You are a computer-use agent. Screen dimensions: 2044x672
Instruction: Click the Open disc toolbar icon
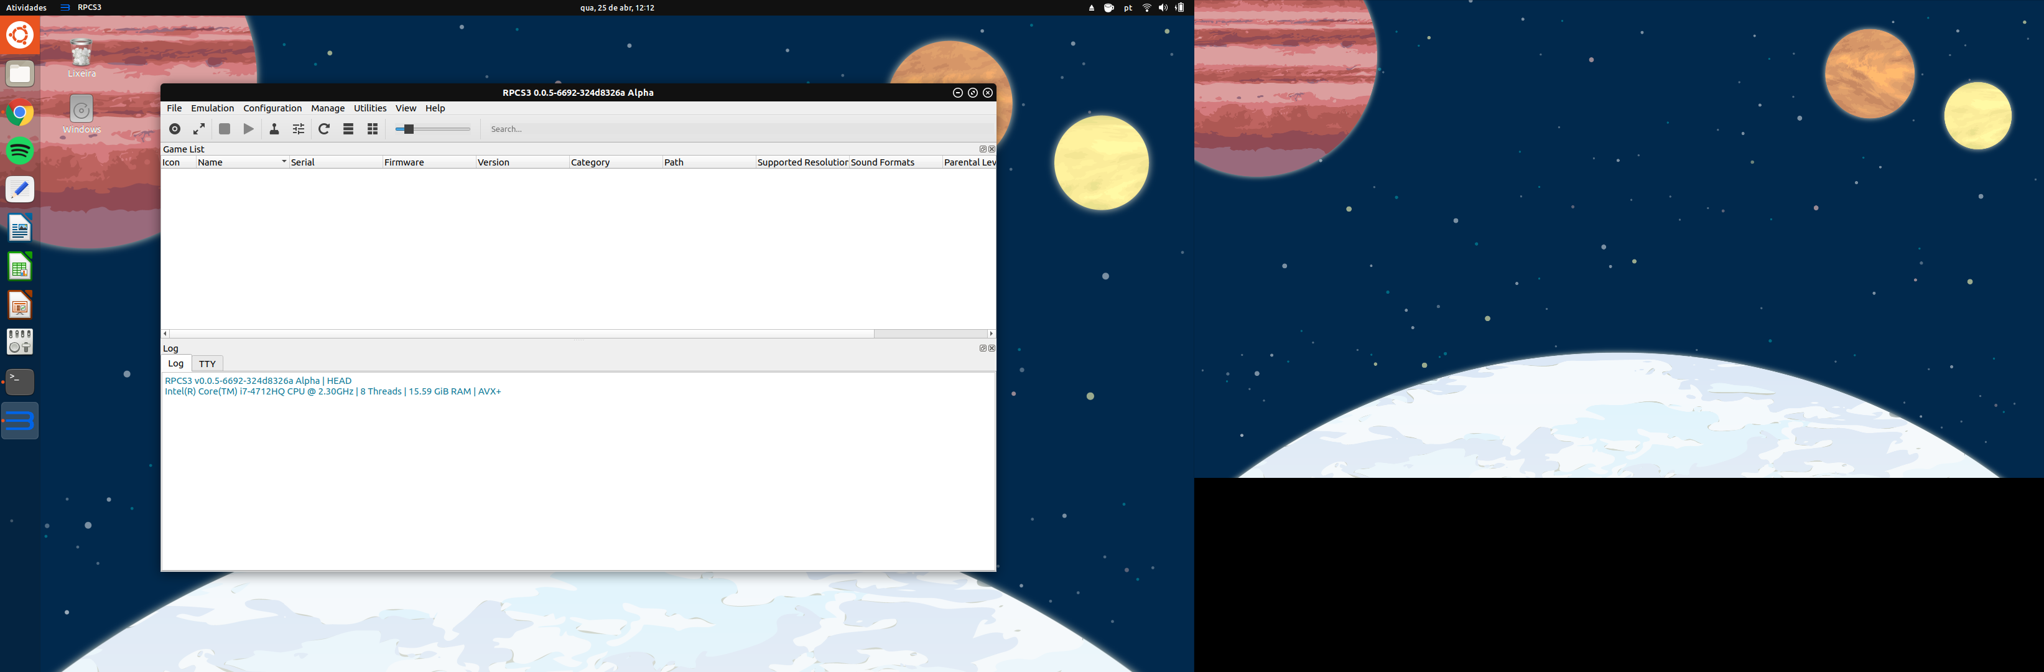coord(175,129)
